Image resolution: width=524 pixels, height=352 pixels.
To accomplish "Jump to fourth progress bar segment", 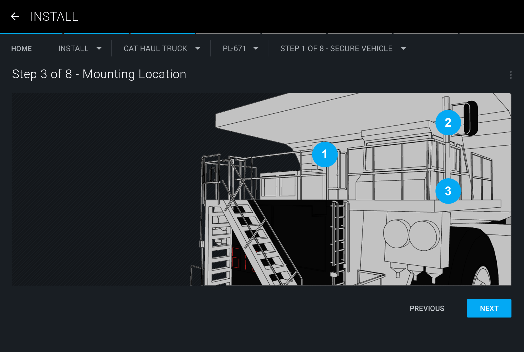I will click(228, 33).
